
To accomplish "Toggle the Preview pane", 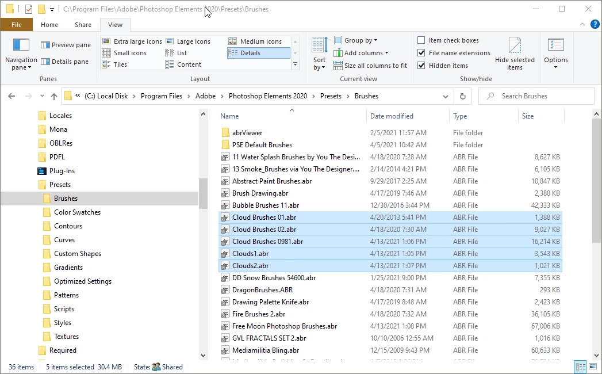I will tap(66, 45).
